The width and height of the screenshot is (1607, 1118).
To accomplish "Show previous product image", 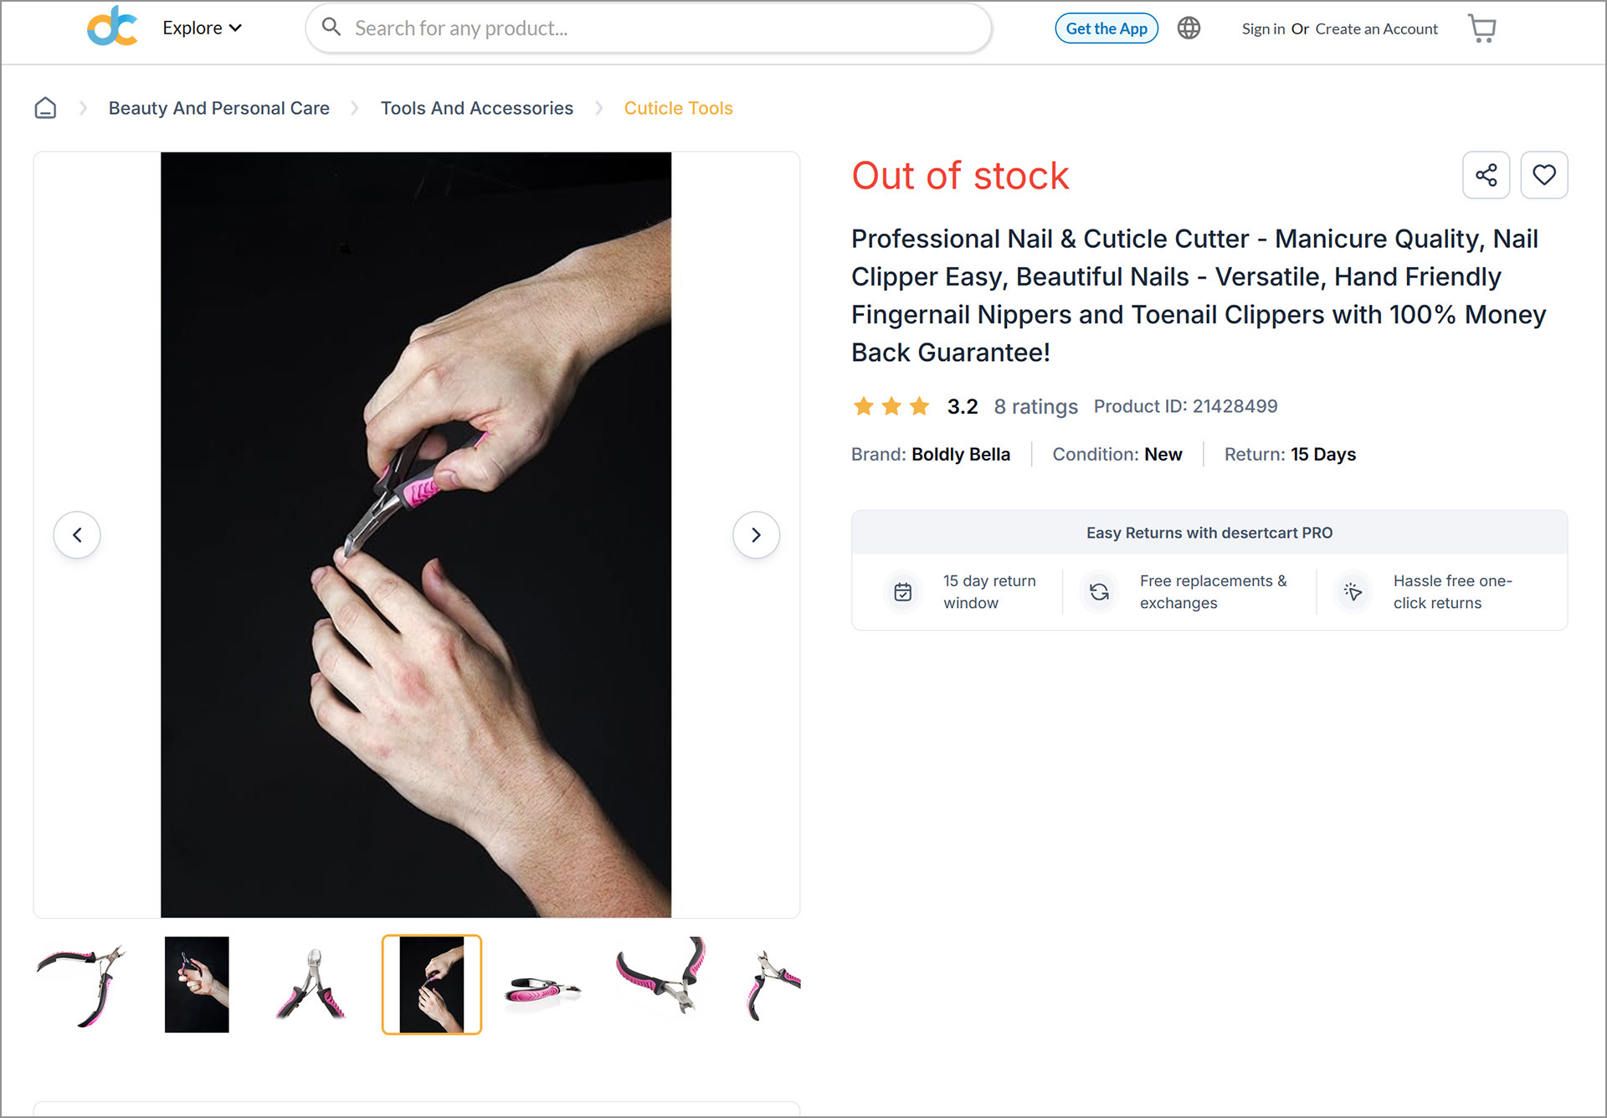I will 77,534.
